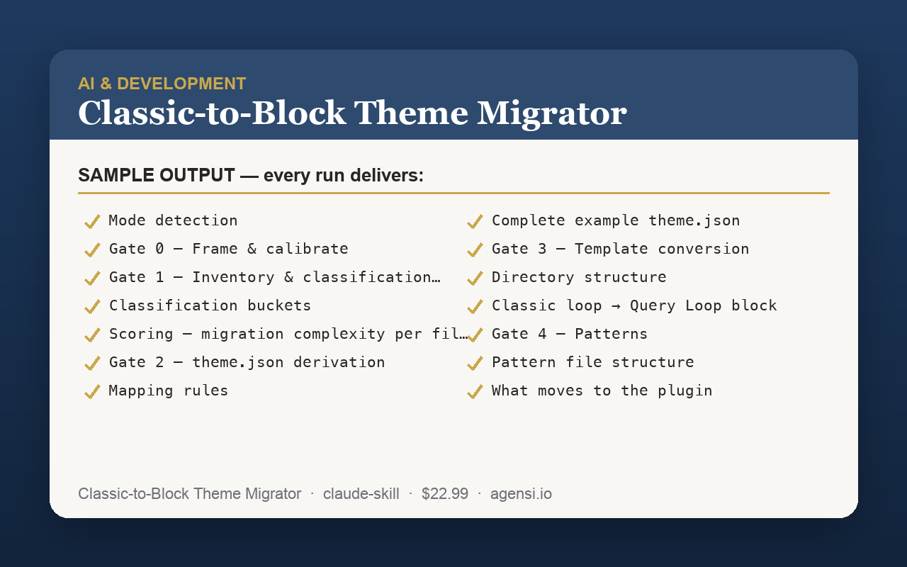
Task: Click the '$22.99' price in the footer
Action: click(445, 494)
